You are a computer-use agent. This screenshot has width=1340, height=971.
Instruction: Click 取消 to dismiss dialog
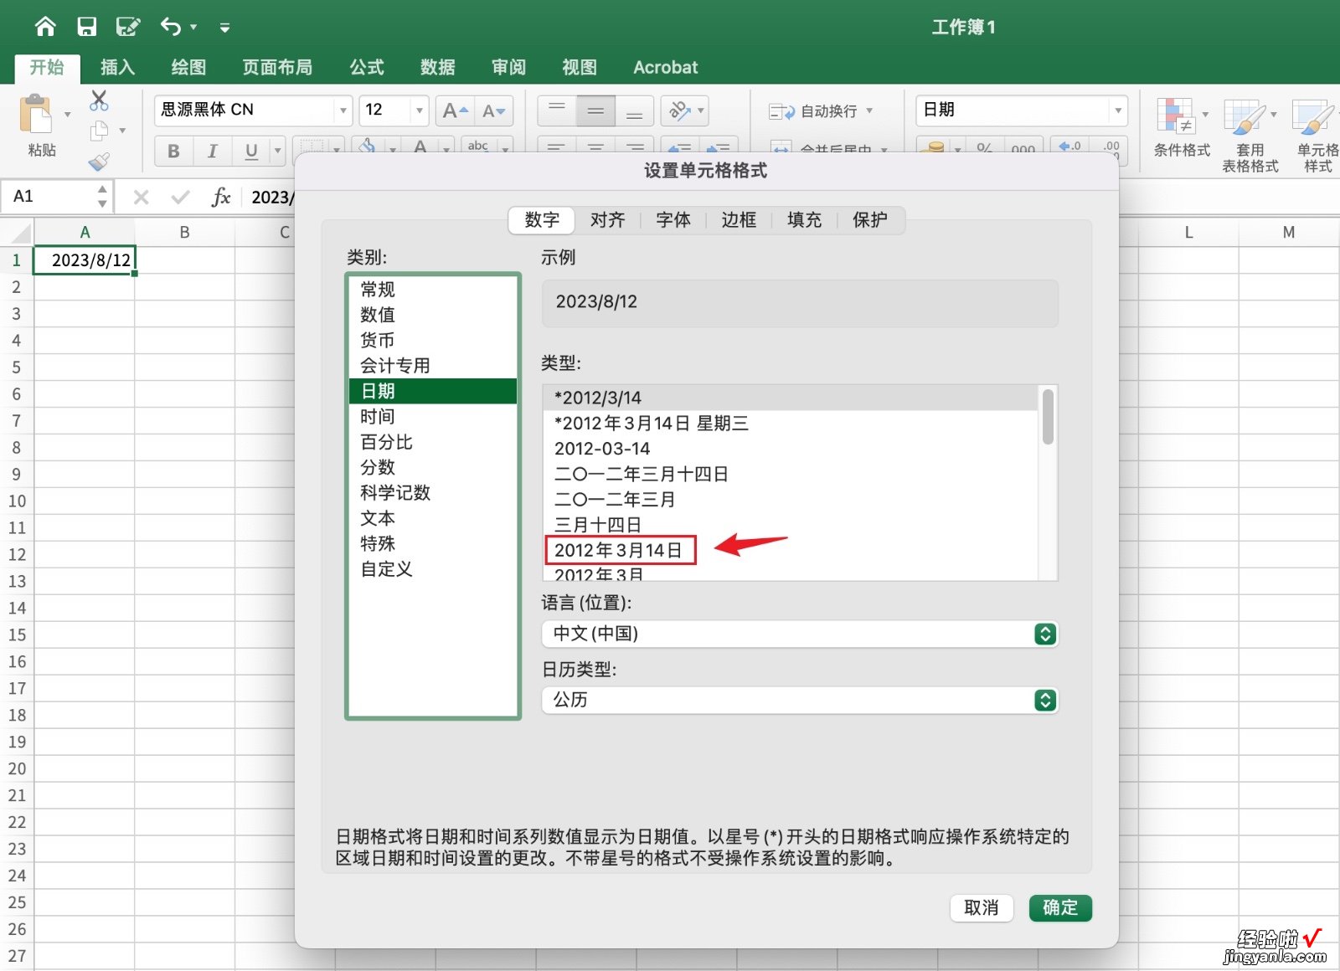pyautogui.click(x=982, y=907)
